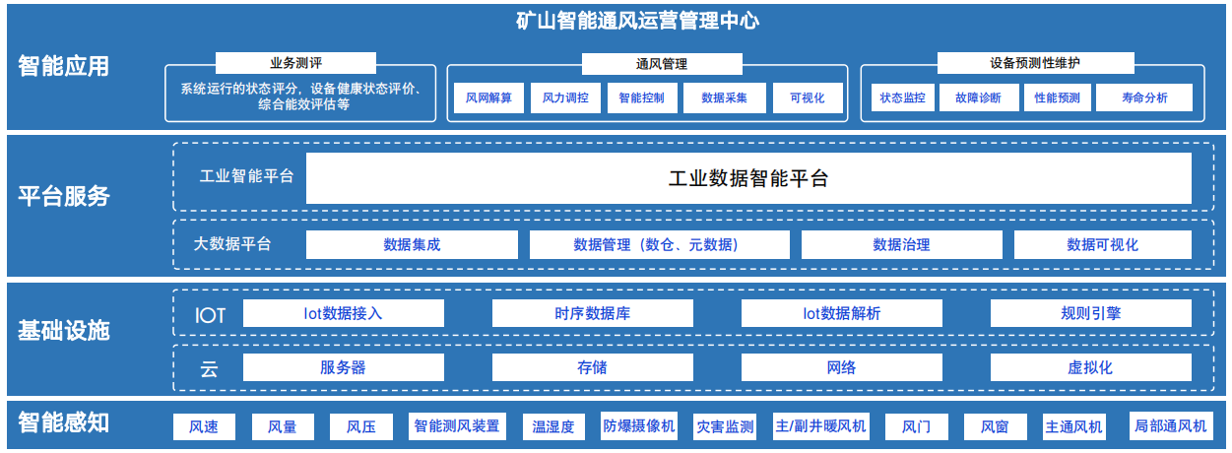Click the 局部通风机 box
The image size is (1232, 453).
tap(1169, 426)
